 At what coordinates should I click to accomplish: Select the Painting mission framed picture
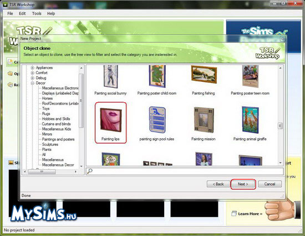(x=204, y=119)
